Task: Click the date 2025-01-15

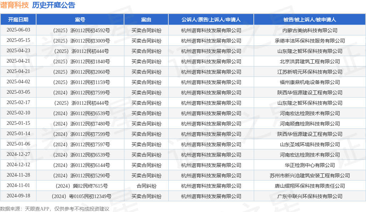Action: (18, 123)
